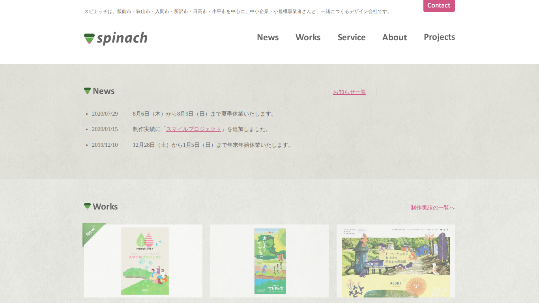Click the leaf icon beside Works heading
Viewport: 539px width, 303px height.
[87, 206]
